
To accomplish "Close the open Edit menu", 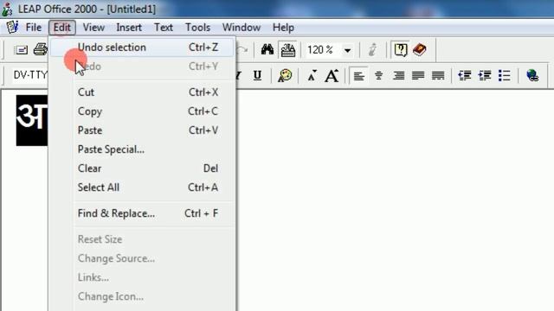I will [61, 28].
